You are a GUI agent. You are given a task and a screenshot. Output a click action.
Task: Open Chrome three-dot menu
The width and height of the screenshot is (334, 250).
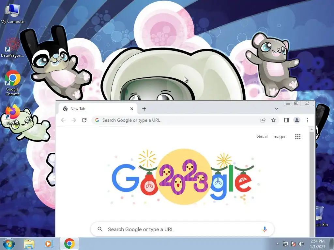click(307, 120)
